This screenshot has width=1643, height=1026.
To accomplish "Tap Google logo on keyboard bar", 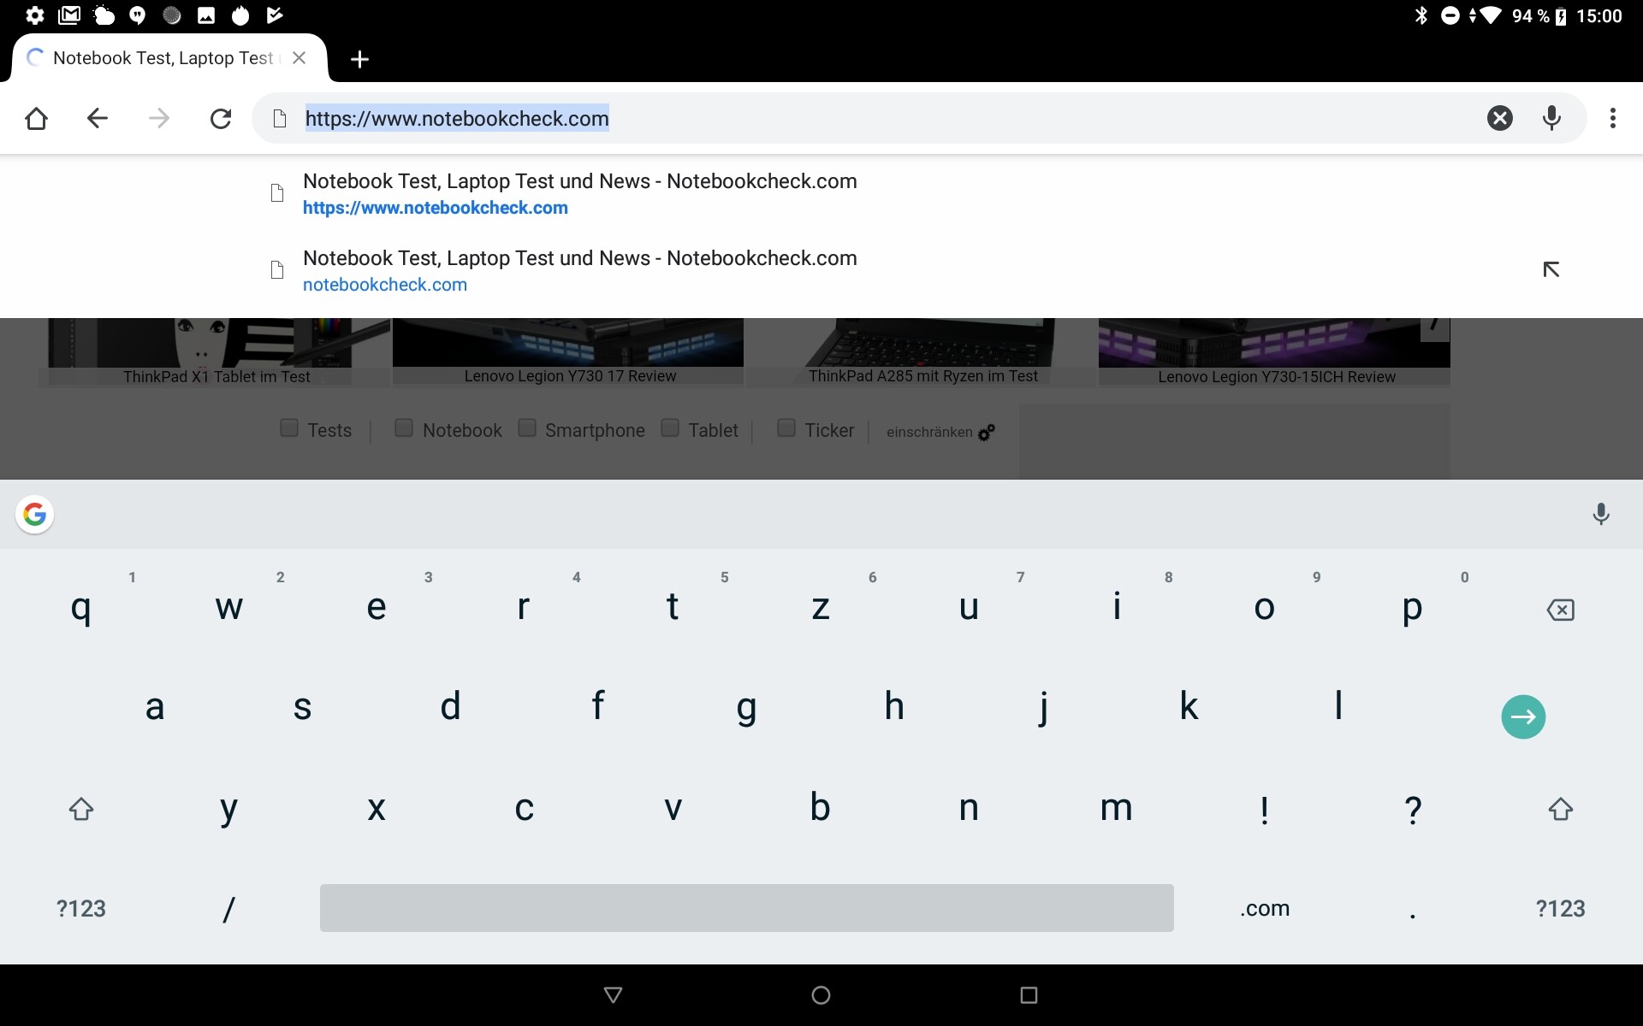I will click(x=35, y=514).
